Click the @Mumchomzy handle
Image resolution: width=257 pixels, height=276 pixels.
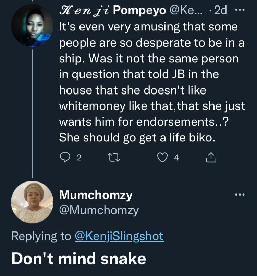click(x=99, y=210)
